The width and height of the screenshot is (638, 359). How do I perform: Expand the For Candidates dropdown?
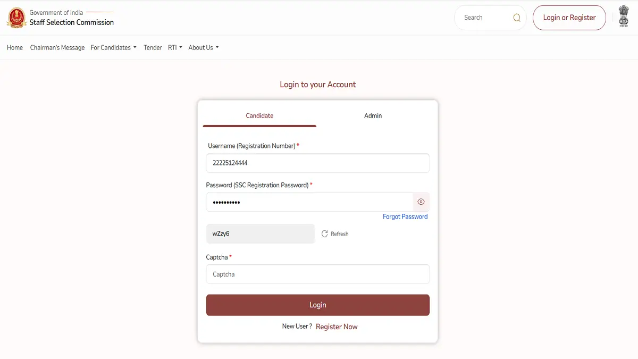pos(113,47)
